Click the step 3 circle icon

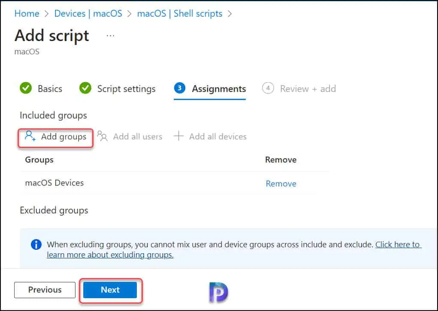(180, 89)
